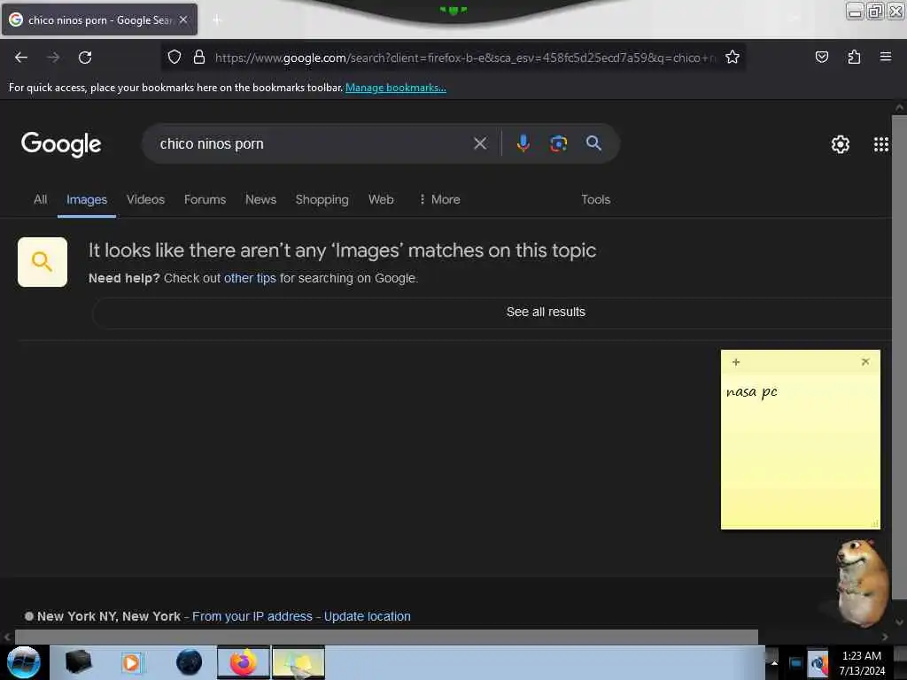Go back using the browser back arrow
This screenshot has width=907, height=680.
pos(21,58)
